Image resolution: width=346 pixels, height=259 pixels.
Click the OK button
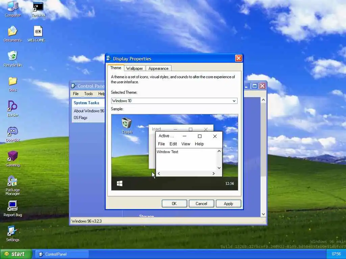pyautogui.click(x=174, y=203)
